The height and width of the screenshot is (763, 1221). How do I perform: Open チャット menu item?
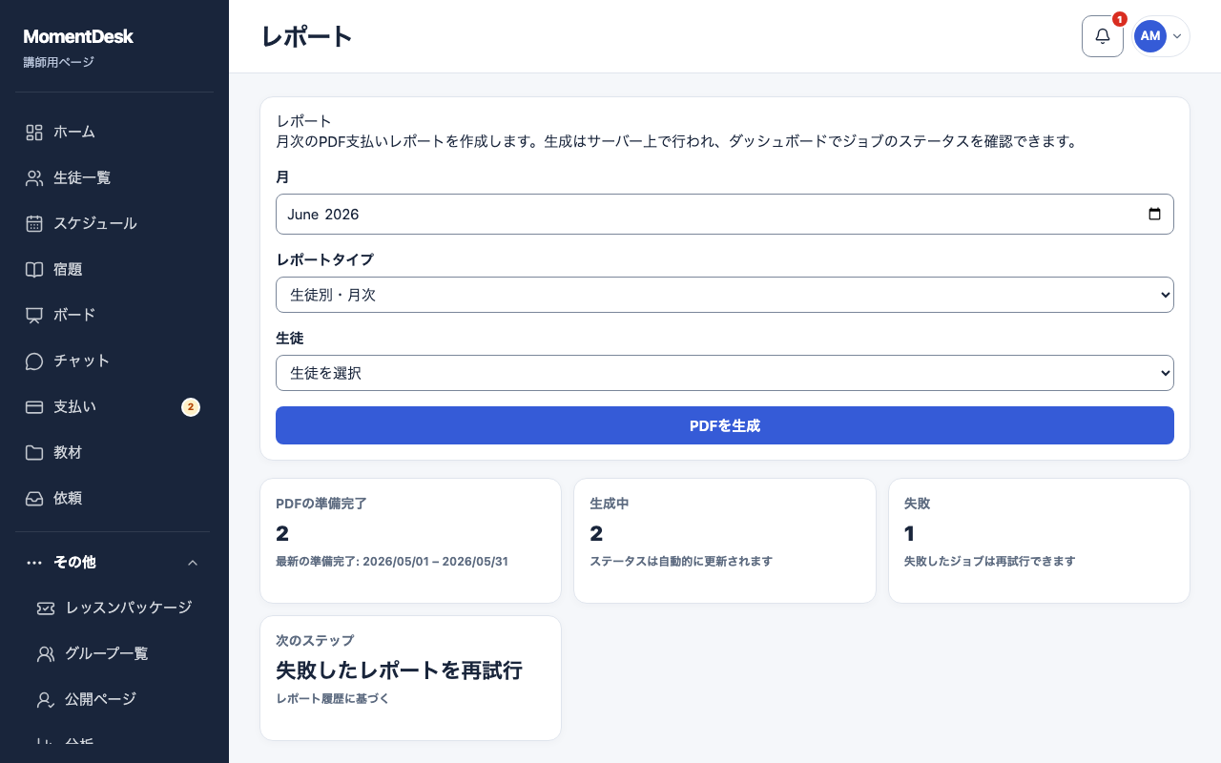coord(114,361)
